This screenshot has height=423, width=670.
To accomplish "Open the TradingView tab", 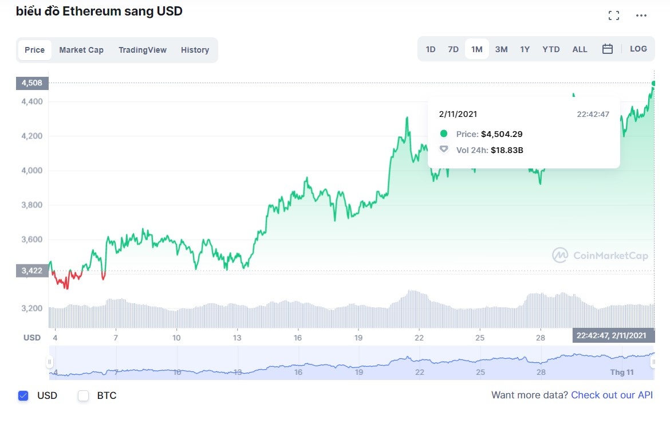I will coord(143,50).
